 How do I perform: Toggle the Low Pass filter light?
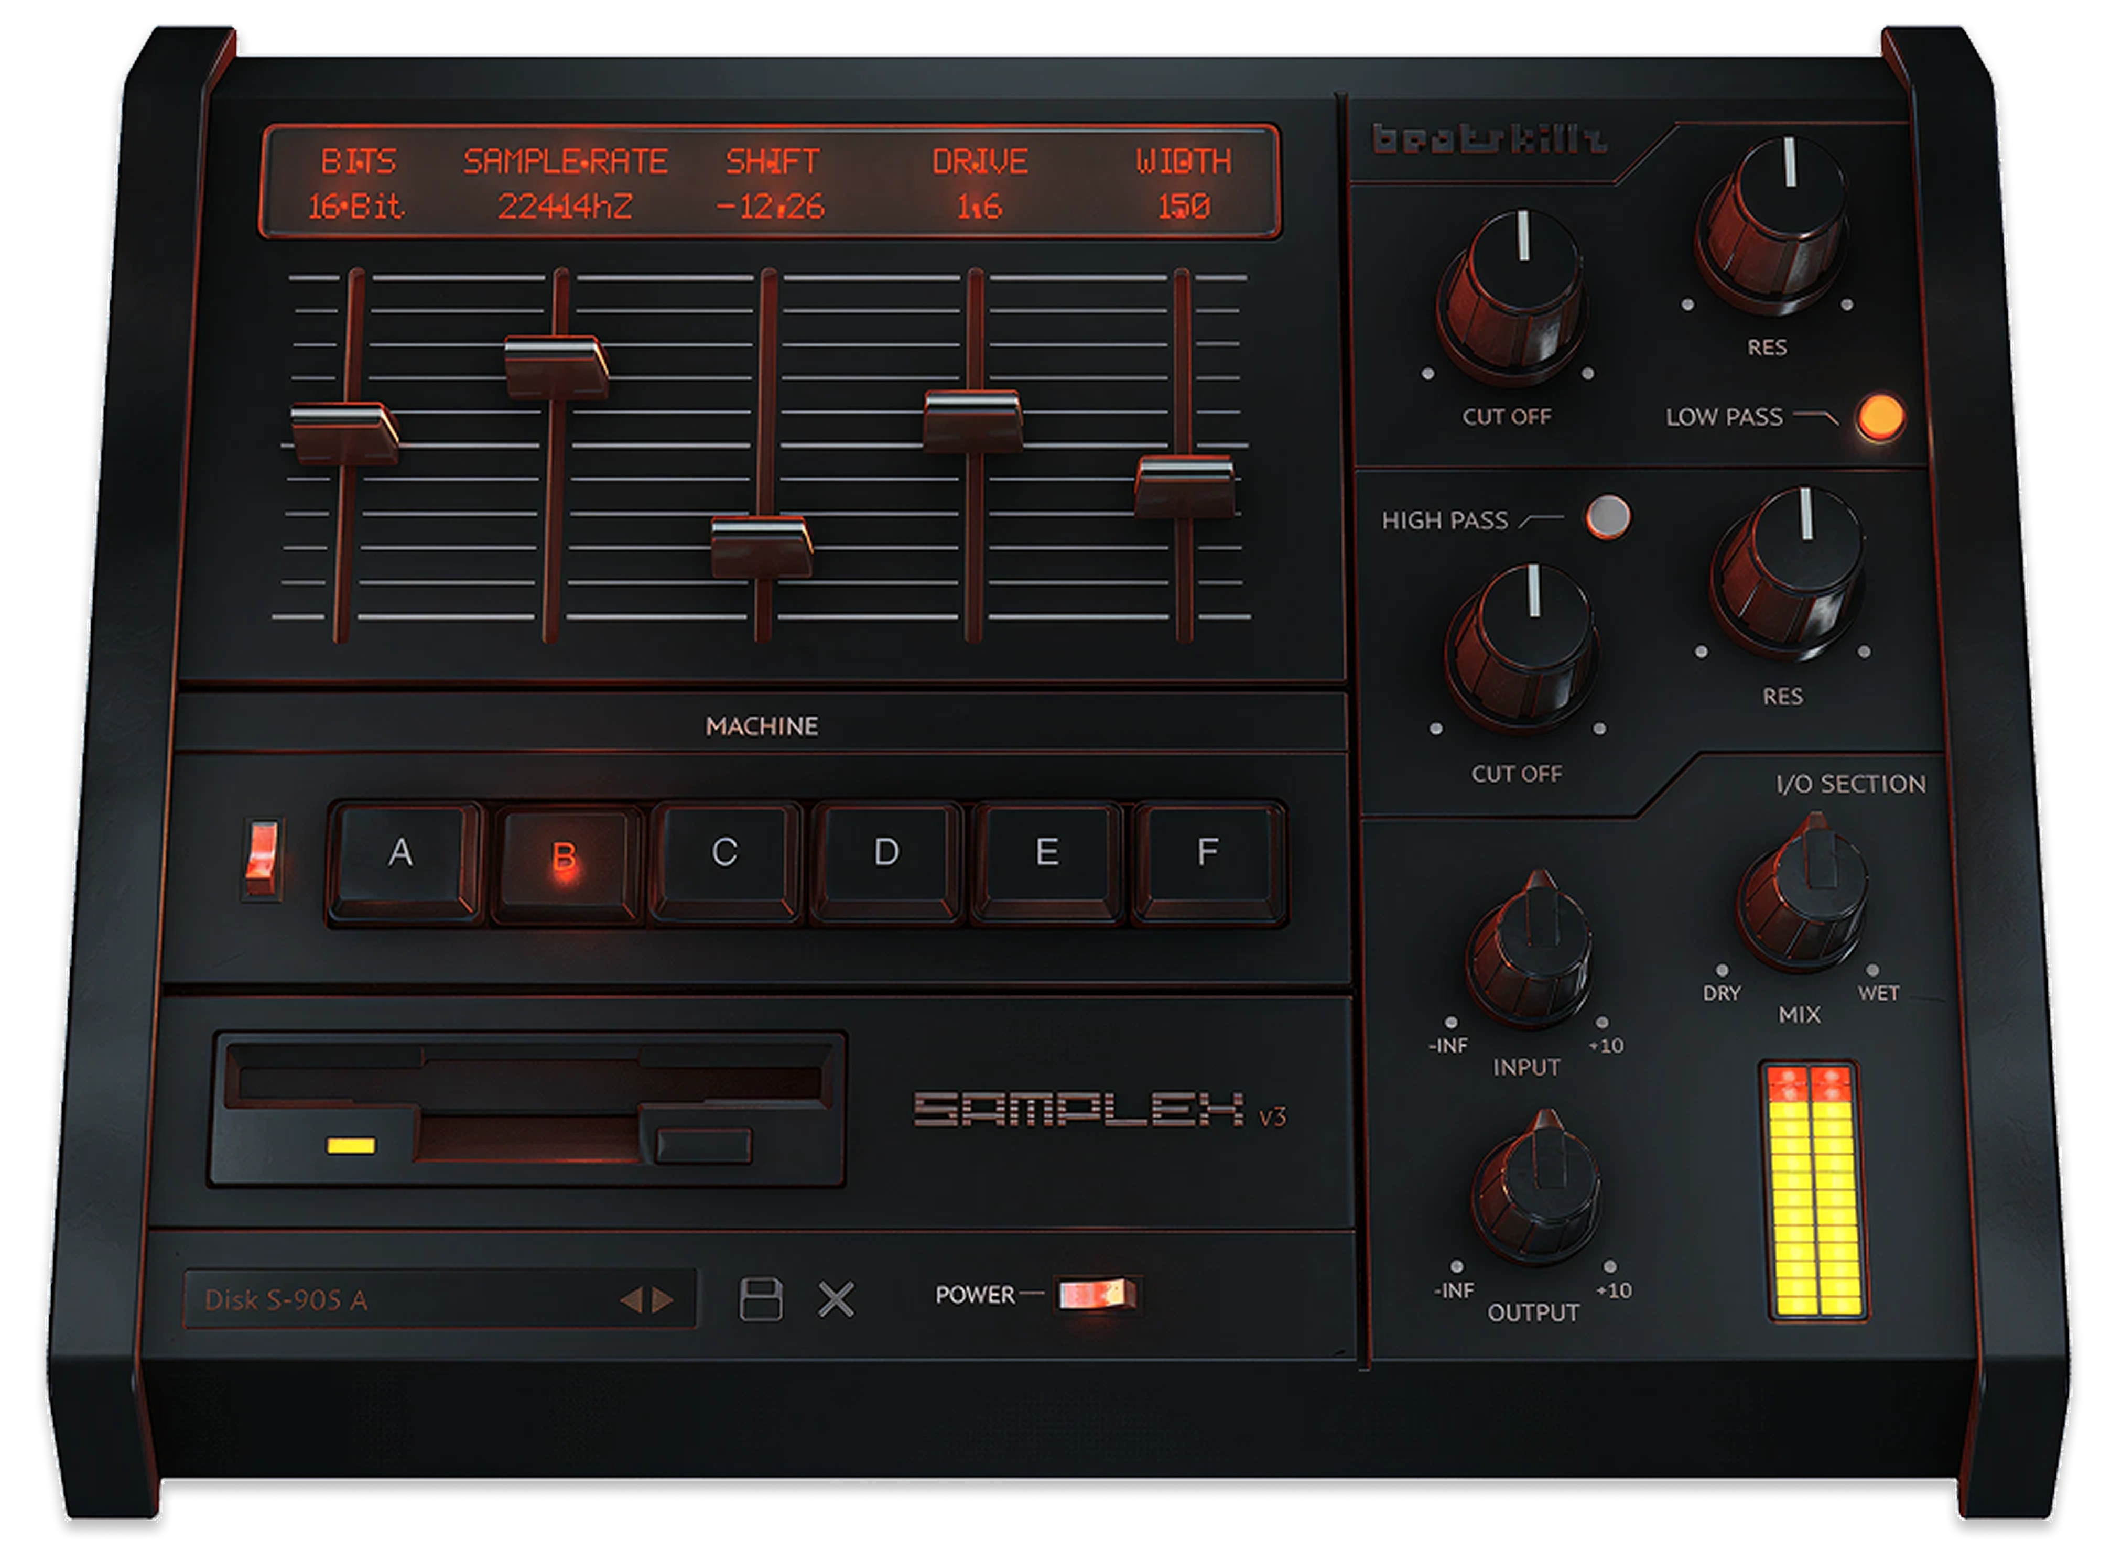1880,416
